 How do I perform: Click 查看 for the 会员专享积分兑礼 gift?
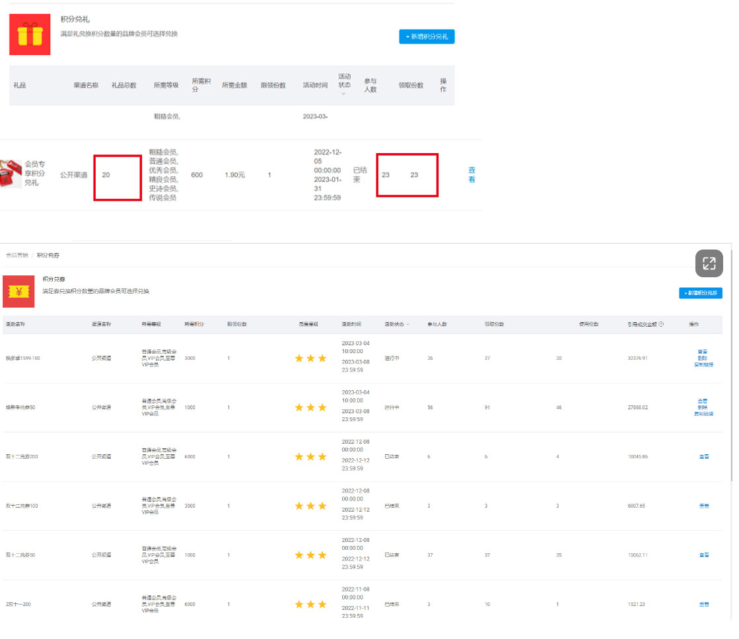click(472, 174)
